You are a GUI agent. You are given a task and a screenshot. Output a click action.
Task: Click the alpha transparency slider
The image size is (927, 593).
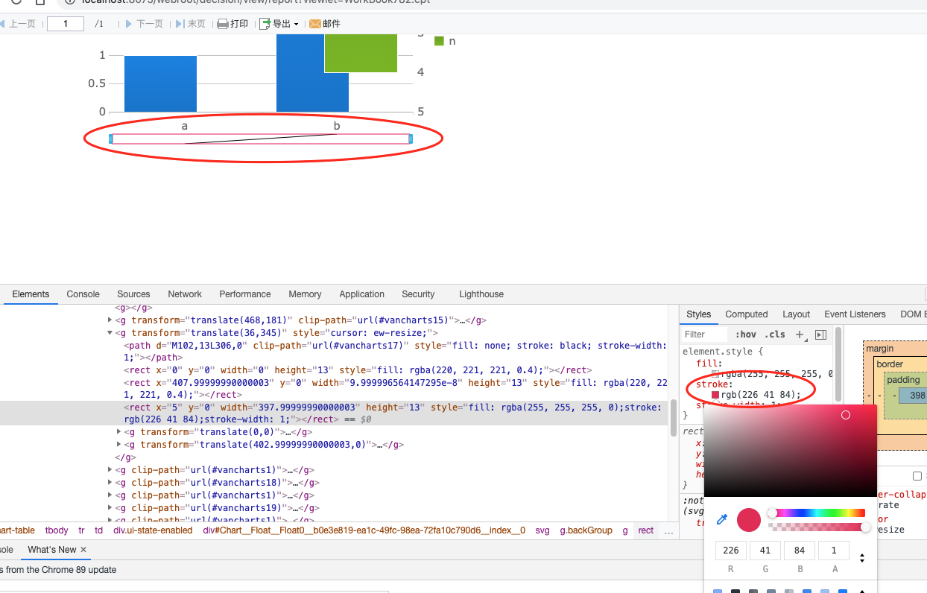tap(817, 527)
